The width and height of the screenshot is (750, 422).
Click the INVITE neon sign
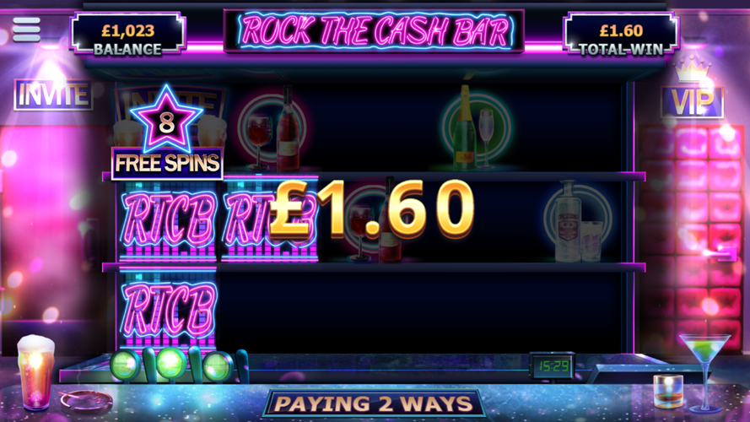coord(53,95)
